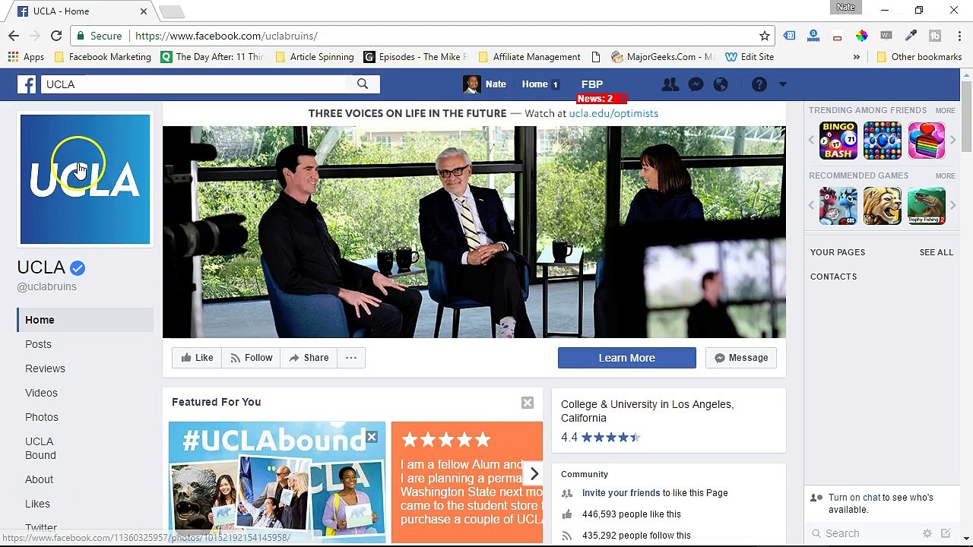Image resolution: width=973 pixels, height=547 pixels.
Task: Open the color wheel extension
Action: click(861, 36)
